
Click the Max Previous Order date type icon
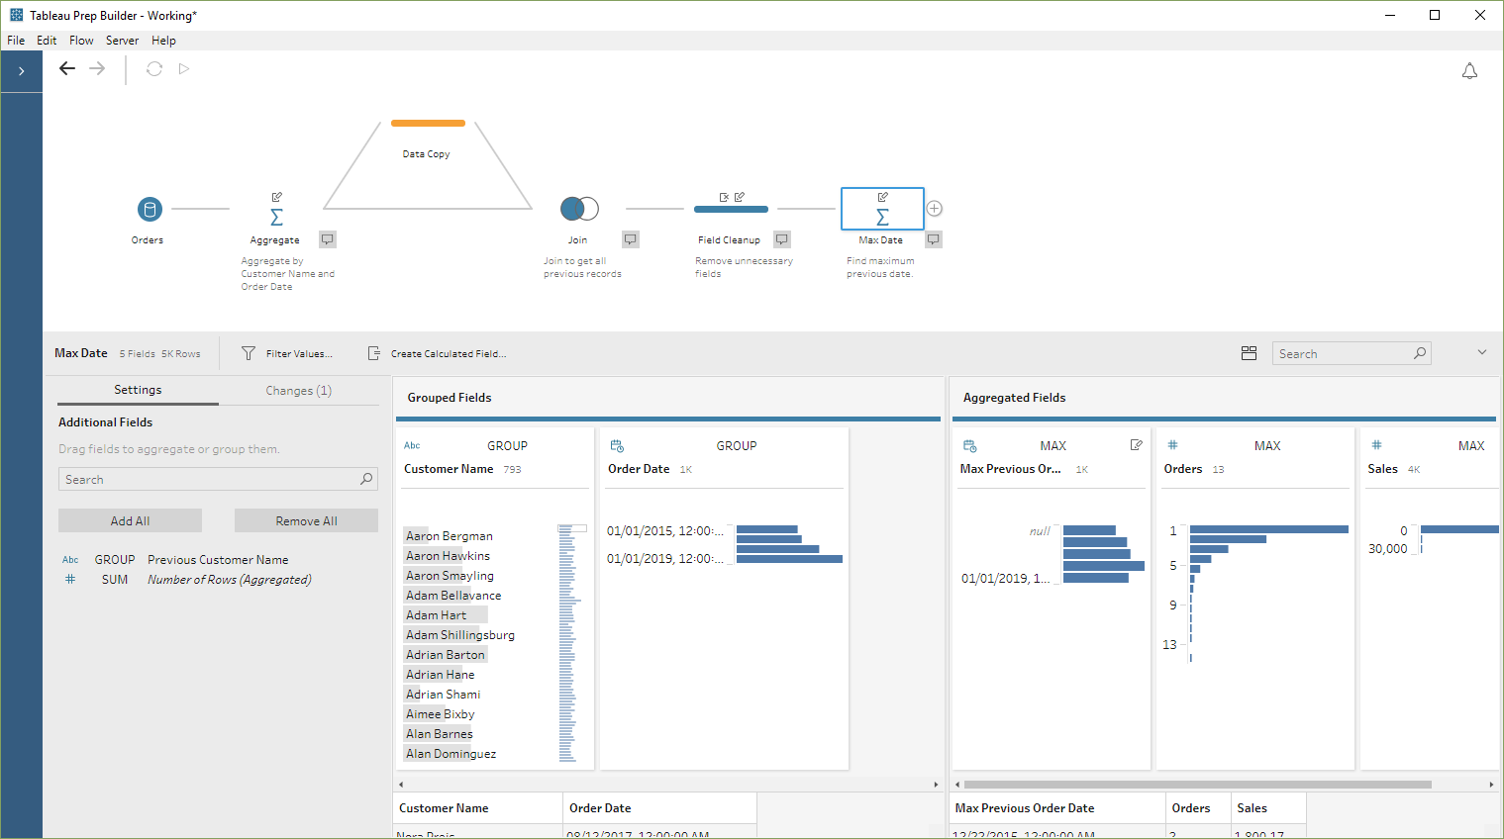(x=969, y=446)
